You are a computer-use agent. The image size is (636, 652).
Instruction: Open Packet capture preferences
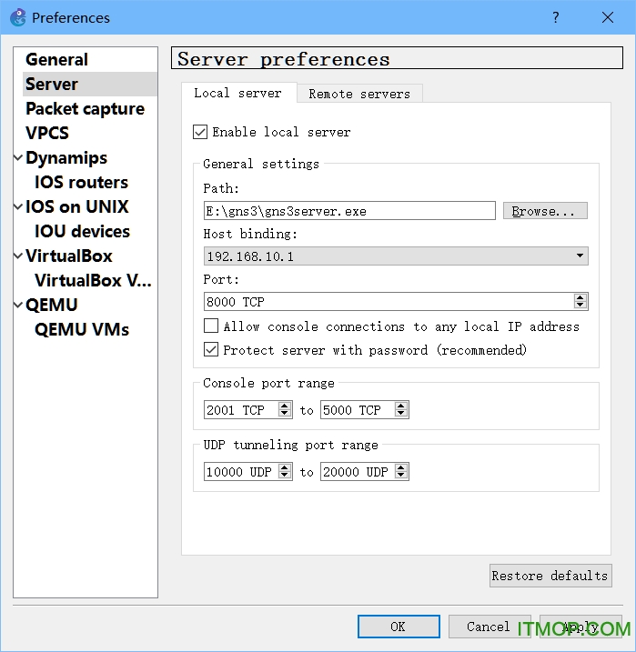85,108
